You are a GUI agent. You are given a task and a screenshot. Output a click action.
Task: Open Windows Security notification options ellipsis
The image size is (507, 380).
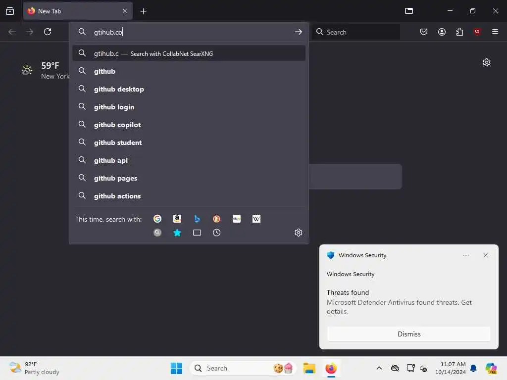(465, 255)
